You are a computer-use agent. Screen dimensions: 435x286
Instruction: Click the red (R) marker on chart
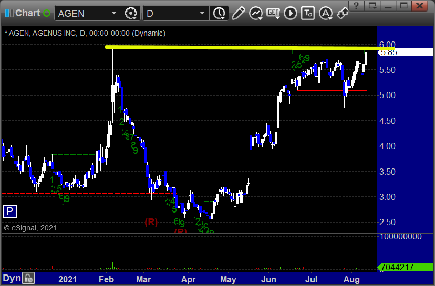[x=151, y=222]
